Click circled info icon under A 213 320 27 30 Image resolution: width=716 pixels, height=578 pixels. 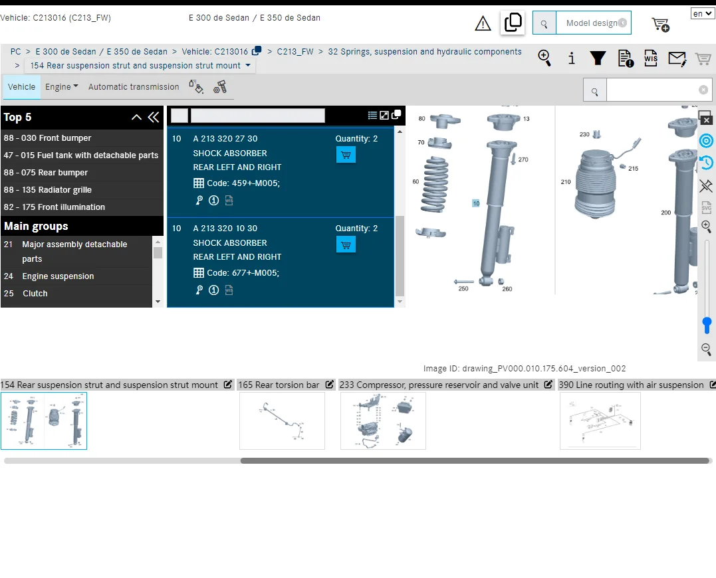[213, 200]
